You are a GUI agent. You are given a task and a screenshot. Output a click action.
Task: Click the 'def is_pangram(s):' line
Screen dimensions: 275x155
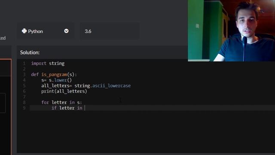click(x=54, y=74)
